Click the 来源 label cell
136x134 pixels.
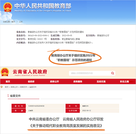tap(19, 111)
